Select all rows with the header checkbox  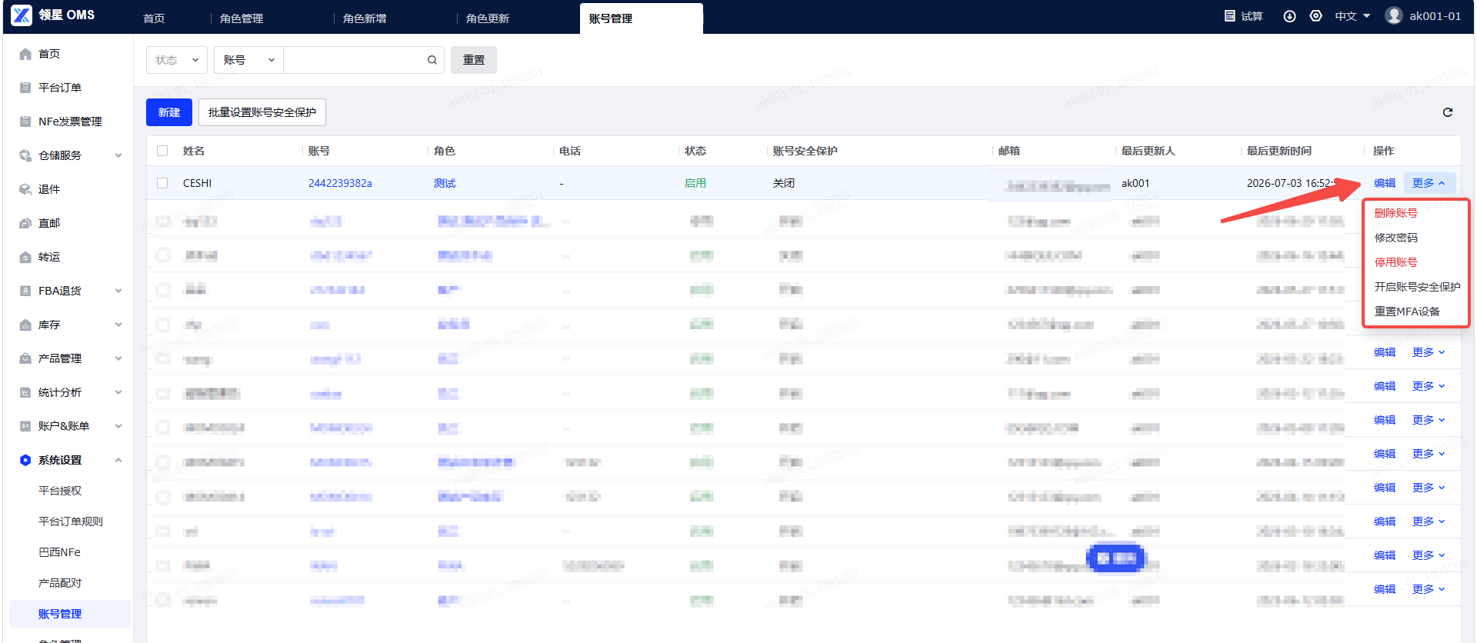pos(162,151)
